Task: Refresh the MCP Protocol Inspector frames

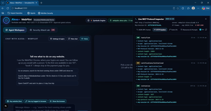Action: click(206, 30)
